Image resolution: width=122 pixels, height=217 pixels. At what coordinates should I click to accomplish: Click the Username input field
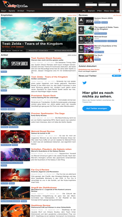(x=91, y=5)
